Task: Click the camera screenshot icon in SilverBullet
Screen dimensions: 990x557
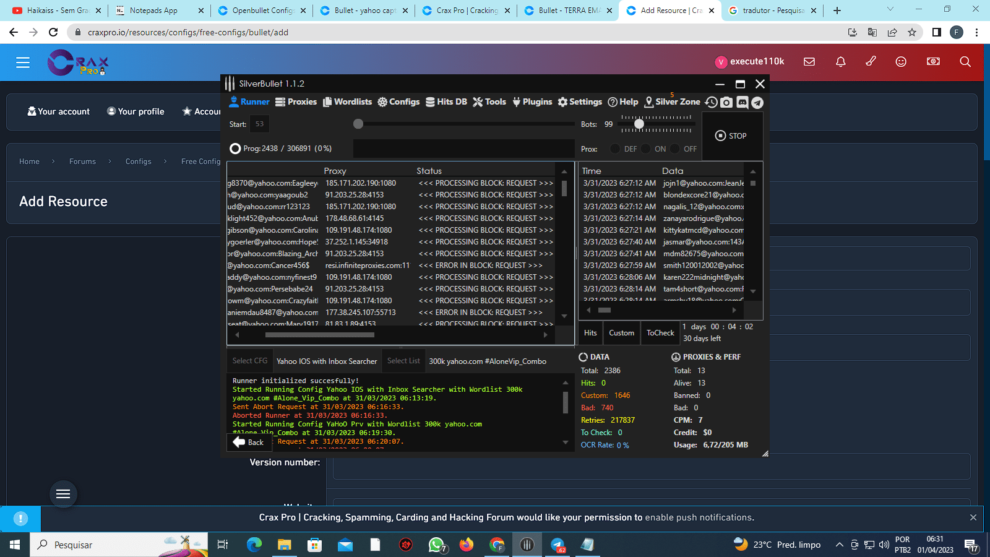Action: (726, 102)
